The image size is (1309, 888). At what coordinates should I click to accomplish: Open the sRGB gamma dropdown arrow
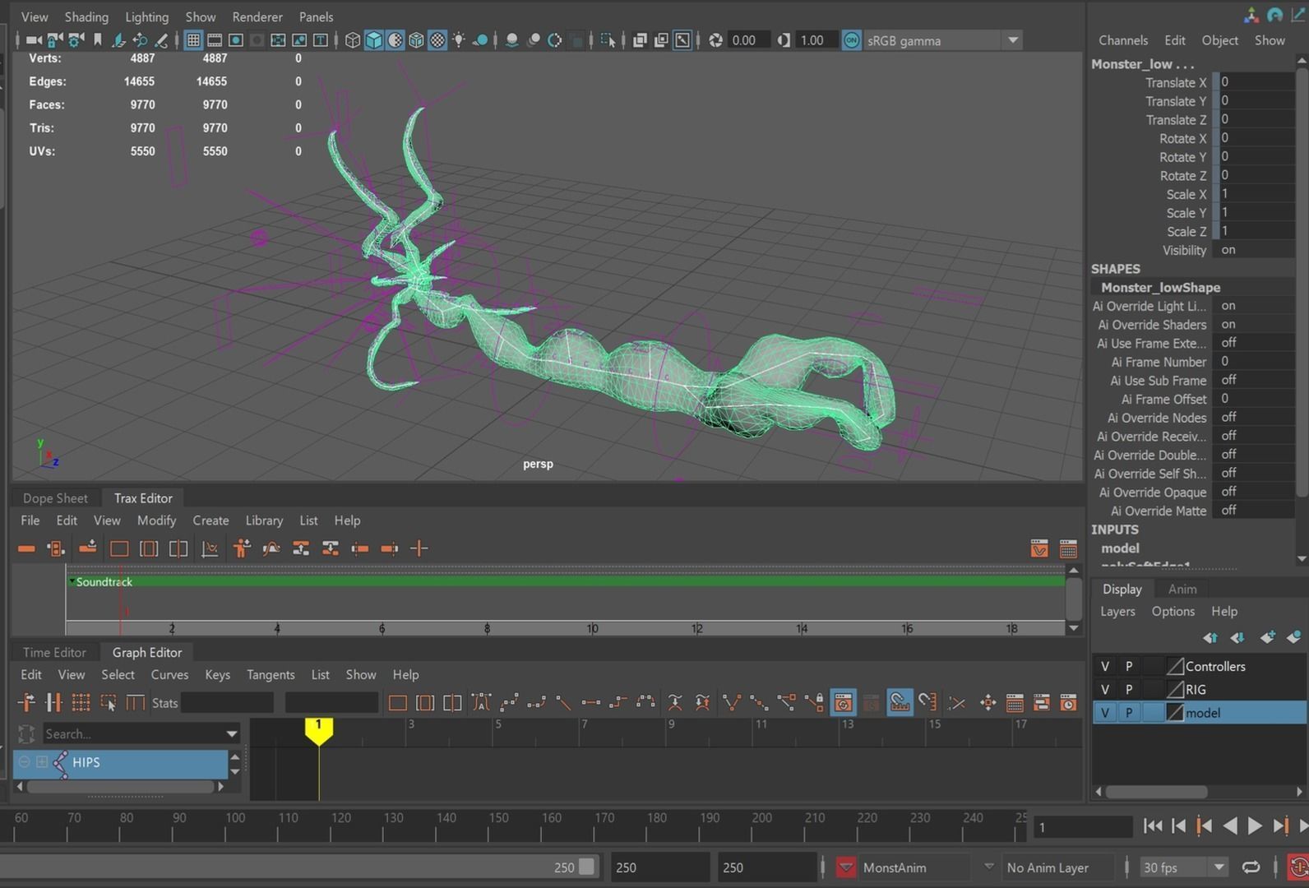[x=1013, y=39]
